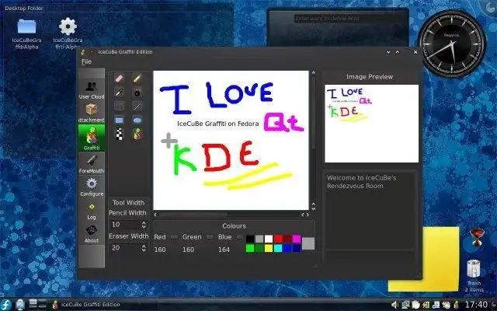Open the About sidebar section

pos(92,235)
